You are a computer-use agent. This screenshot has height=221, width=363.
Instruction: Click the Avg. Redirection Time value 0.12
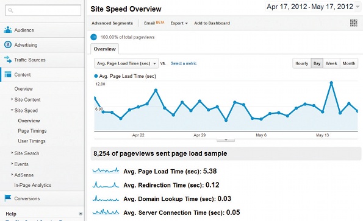(x=212, y=184)
